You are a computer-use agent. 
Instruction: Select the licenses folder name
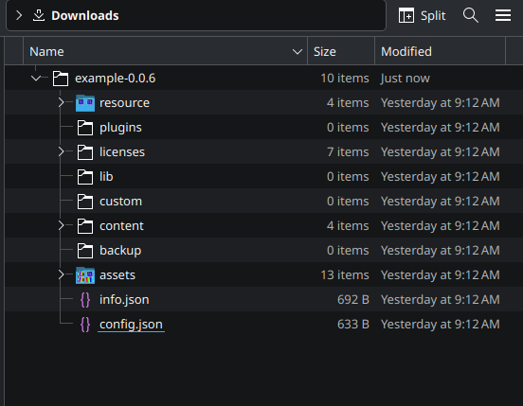click(122, 151)
